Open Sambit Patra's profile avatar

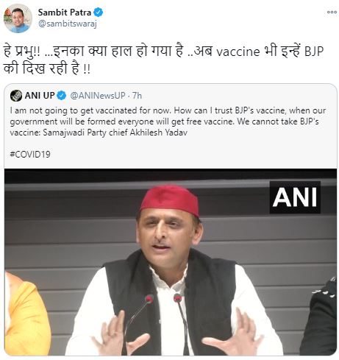pos(18,18)
